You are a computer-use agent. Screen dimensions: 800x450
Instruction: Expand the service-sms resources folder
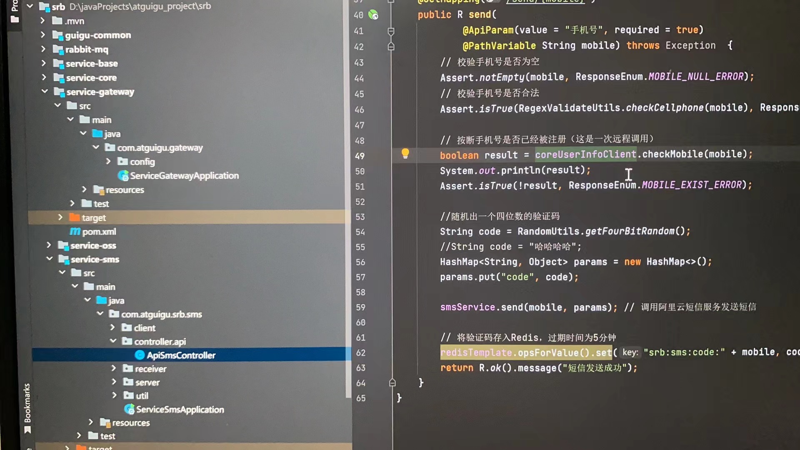91,422
